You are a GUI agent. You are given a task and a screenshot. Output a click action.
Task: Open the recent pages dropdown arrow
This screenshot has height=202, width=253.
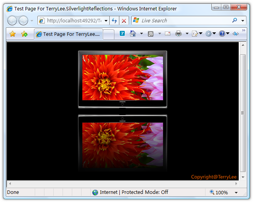click(x=32, y=20)
